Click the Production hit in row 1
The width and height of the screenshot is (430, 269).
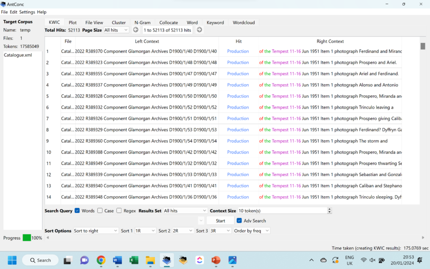tap(238, 51)
